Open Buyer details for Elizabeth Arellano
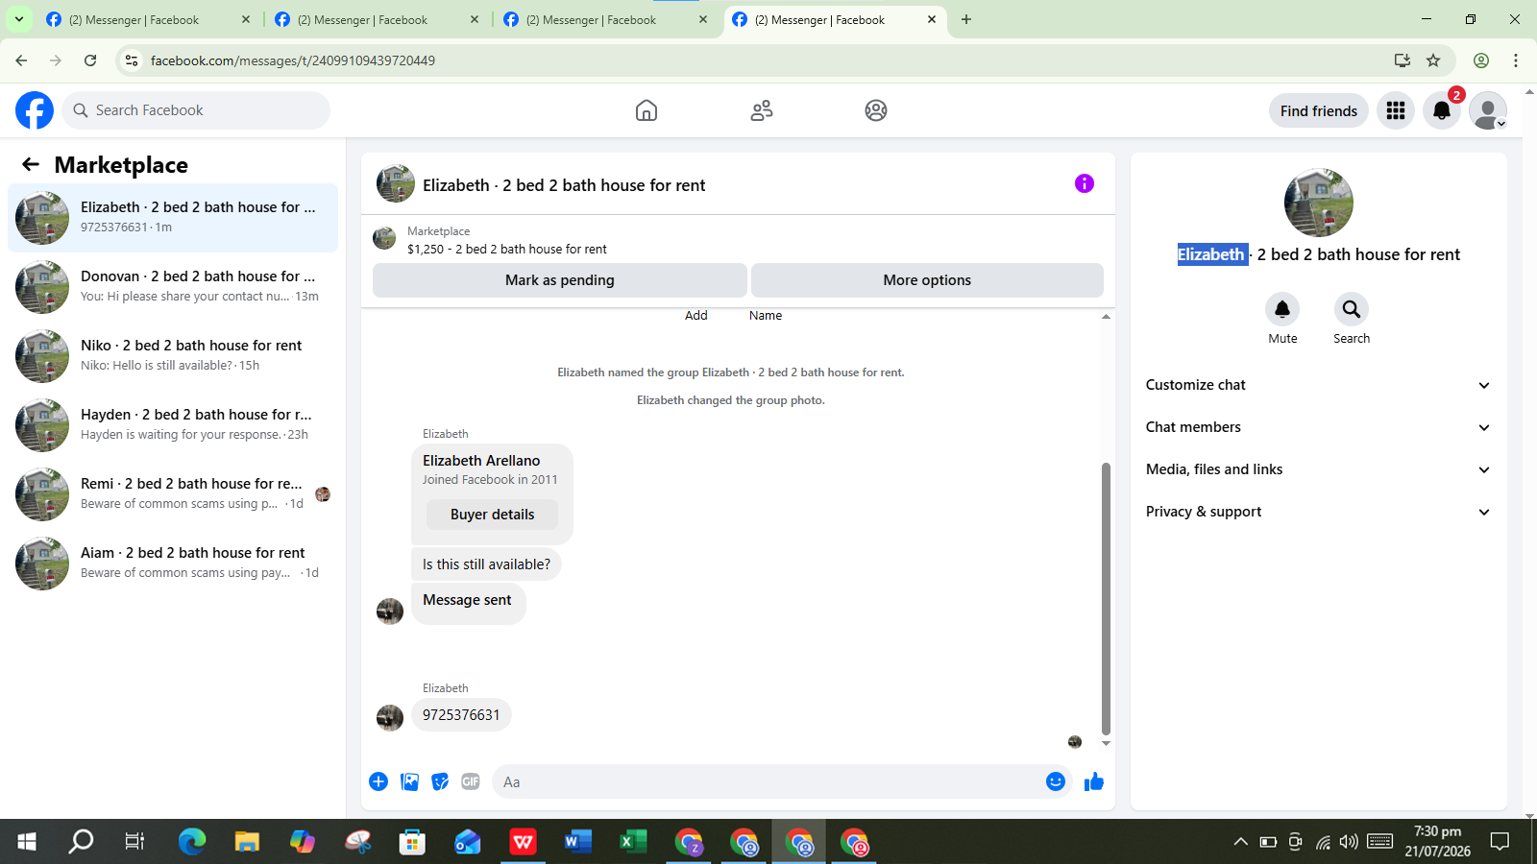This screenshot has width=1537, height=864. [492, 515]
